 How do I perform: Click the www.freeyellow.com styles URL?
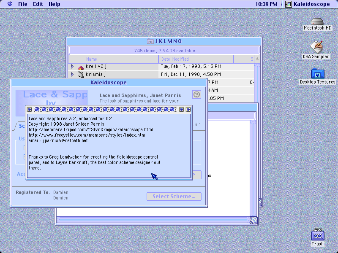click(x=87, y=135)
